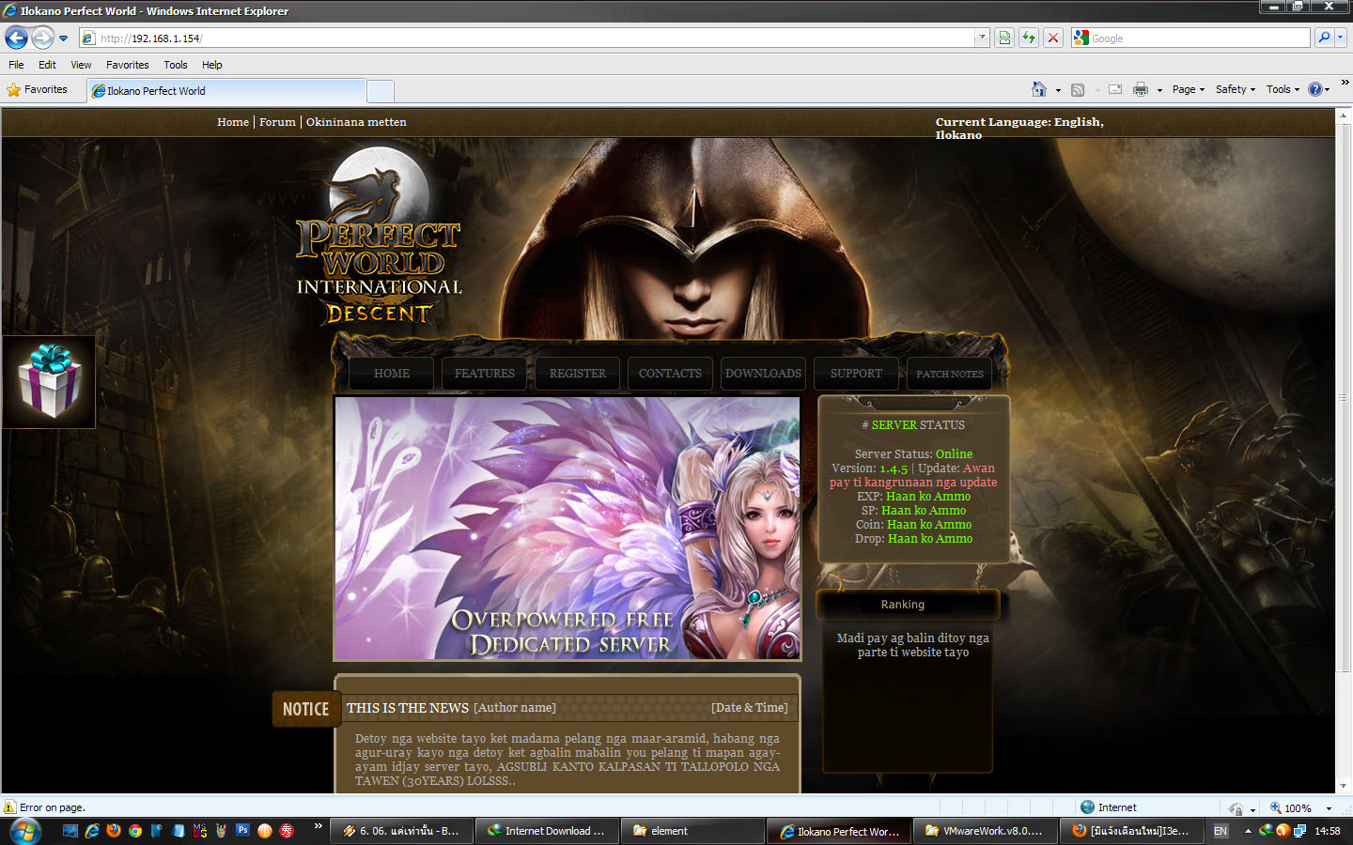Open a new blank tab
This screenshot has height=845, width=1353.
pyautogui.click(x=380, y=91)
